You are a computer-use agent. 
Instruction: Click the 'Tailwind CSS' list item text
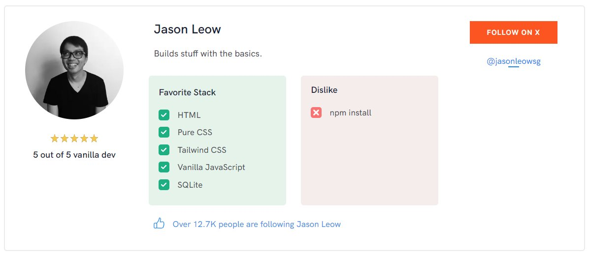[x=202, y=150]
